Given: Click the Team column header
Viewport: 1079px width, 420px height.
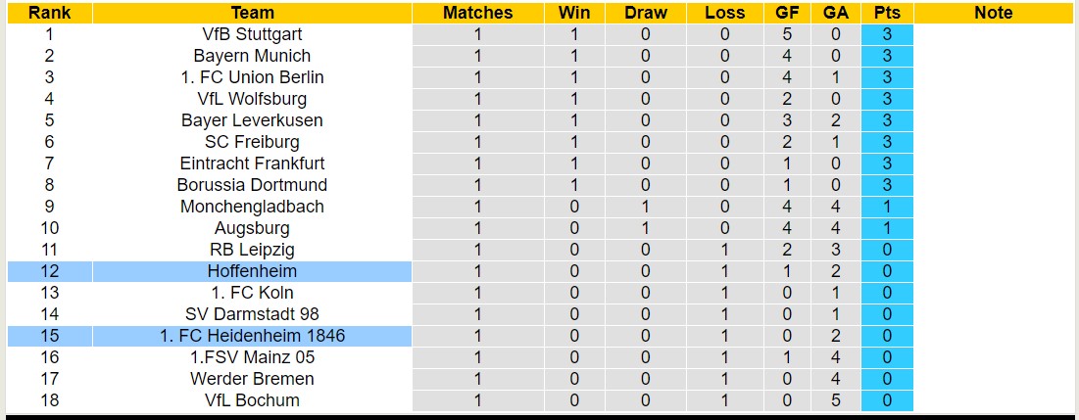Looking at the screenshot, I should point(252,13).
